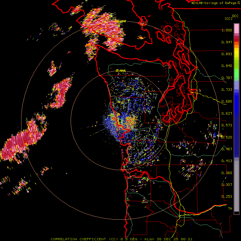Click the CORRELATION COEFFICIENT (CC) caption text
This screenshot has width=241, height=241.
pos(84,239)
